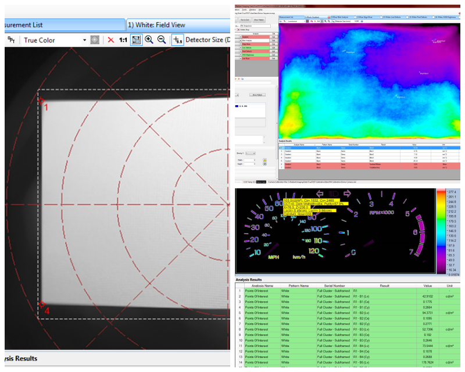Toggle the fit-to-window view icon

[x=136, y=40]
